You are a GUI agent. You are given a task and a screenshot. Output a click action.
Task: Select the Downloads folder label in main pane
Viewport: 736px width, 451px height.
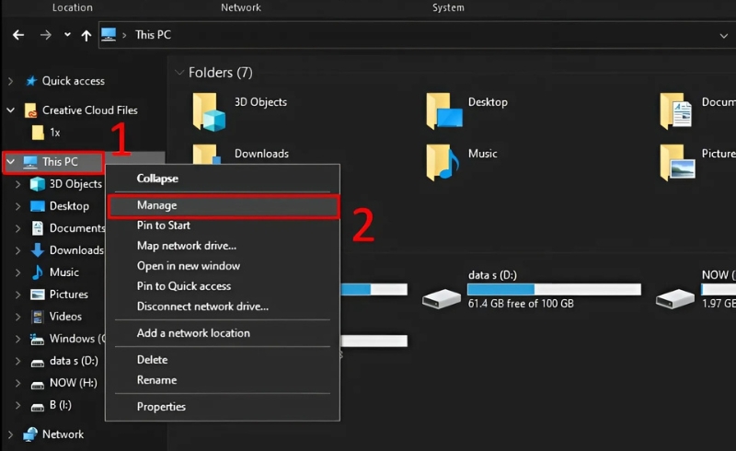pyautogui.click(x=261, y=154)
